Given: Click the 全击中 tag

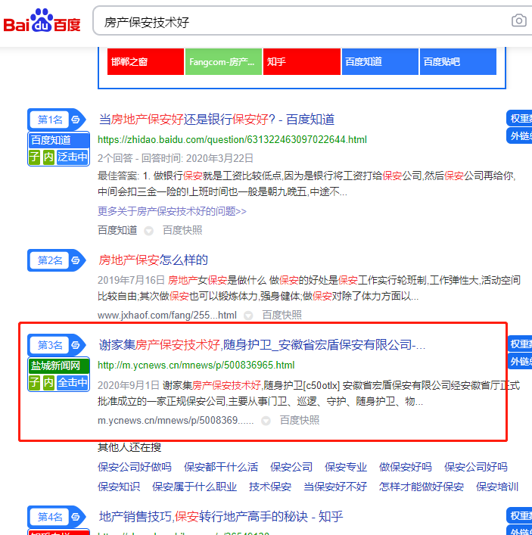Looking at the screenshot, I should (73, 382).
